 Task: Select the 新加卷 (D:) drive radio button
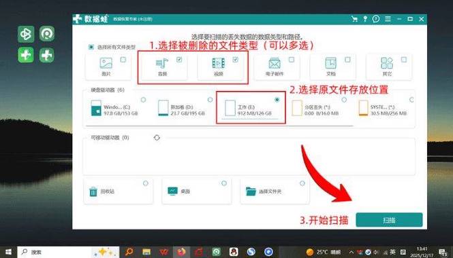pos(210,100)
